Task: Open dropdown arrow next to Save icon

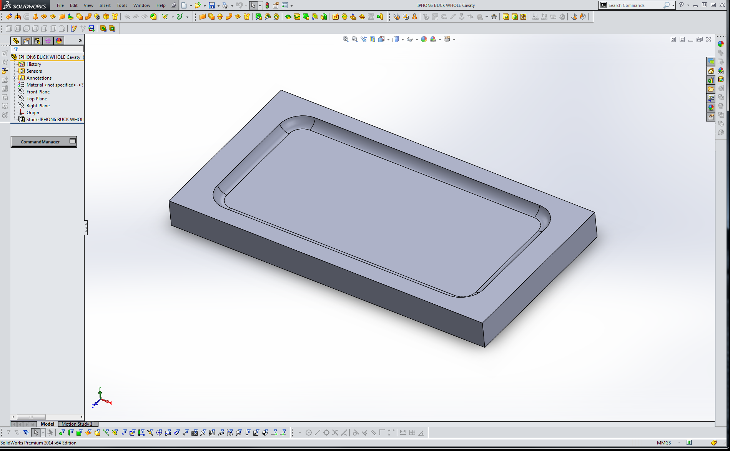Action: [218, 6]
